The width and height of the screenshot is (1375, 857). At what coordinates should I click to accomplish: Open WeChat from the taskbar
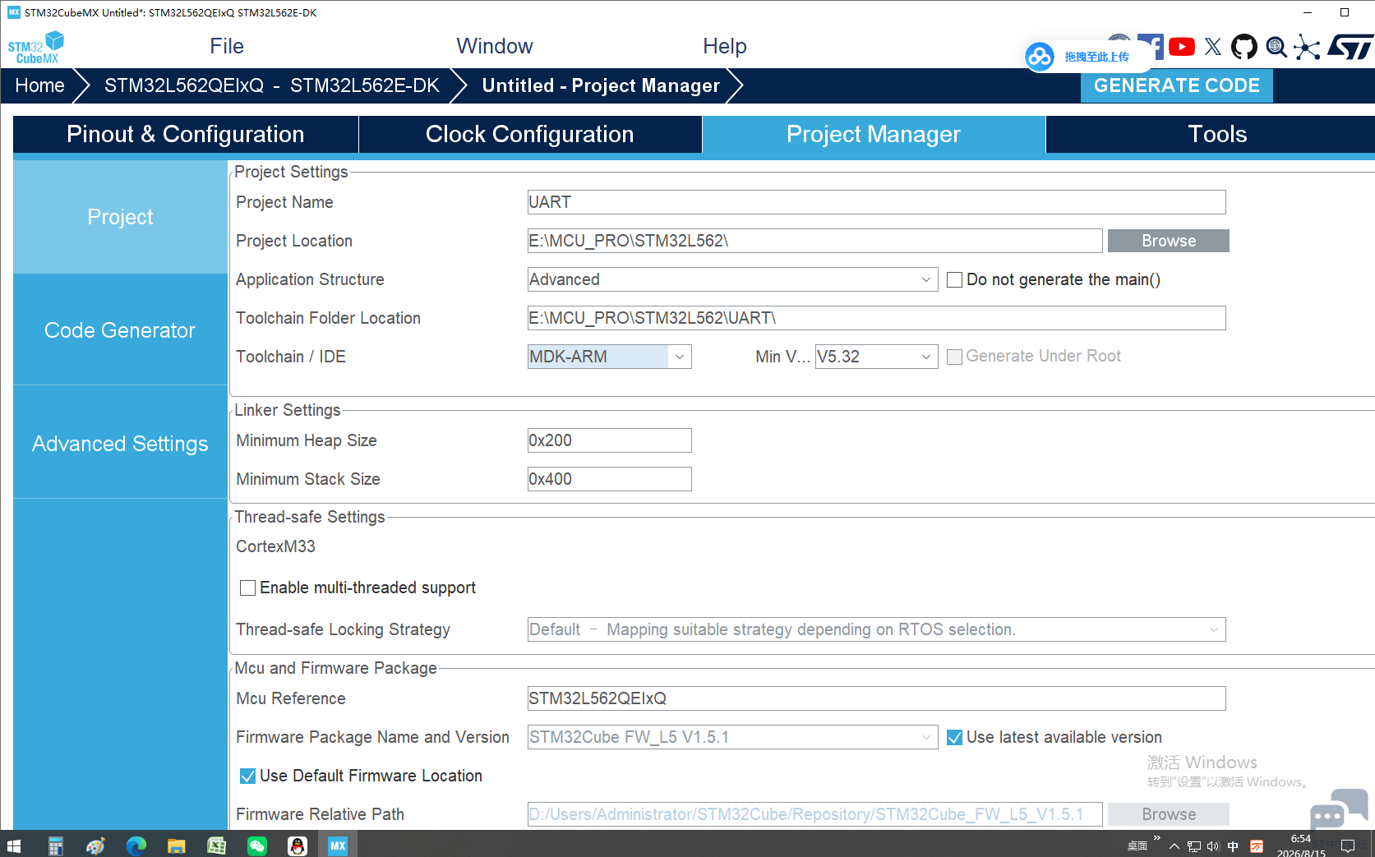256,845
